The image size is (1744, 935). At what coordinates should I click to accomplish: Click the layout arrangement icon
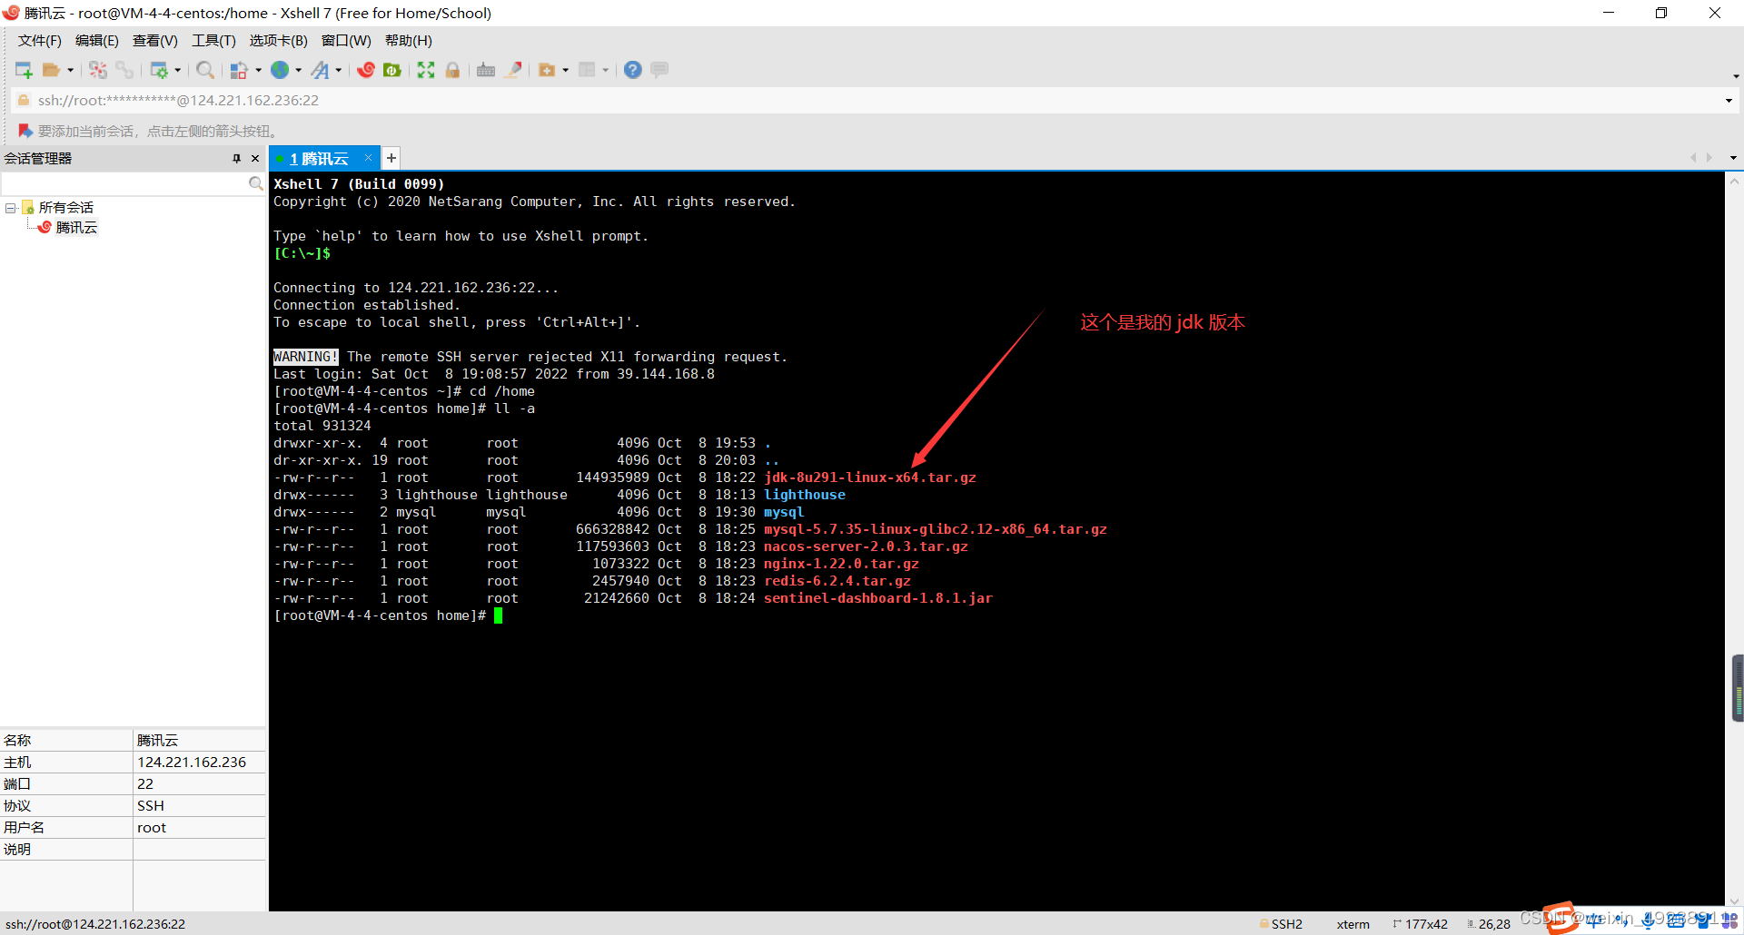click(587, 70)
